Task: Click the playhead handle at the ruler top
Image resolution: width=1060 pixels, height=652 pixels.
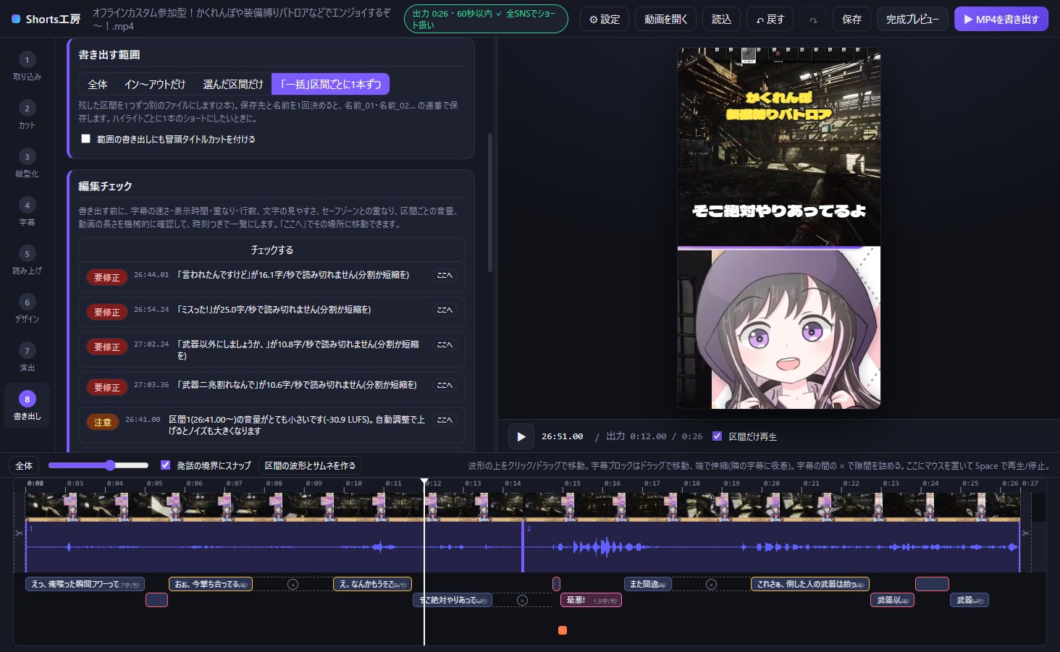Action: click(x=424, y=481)
